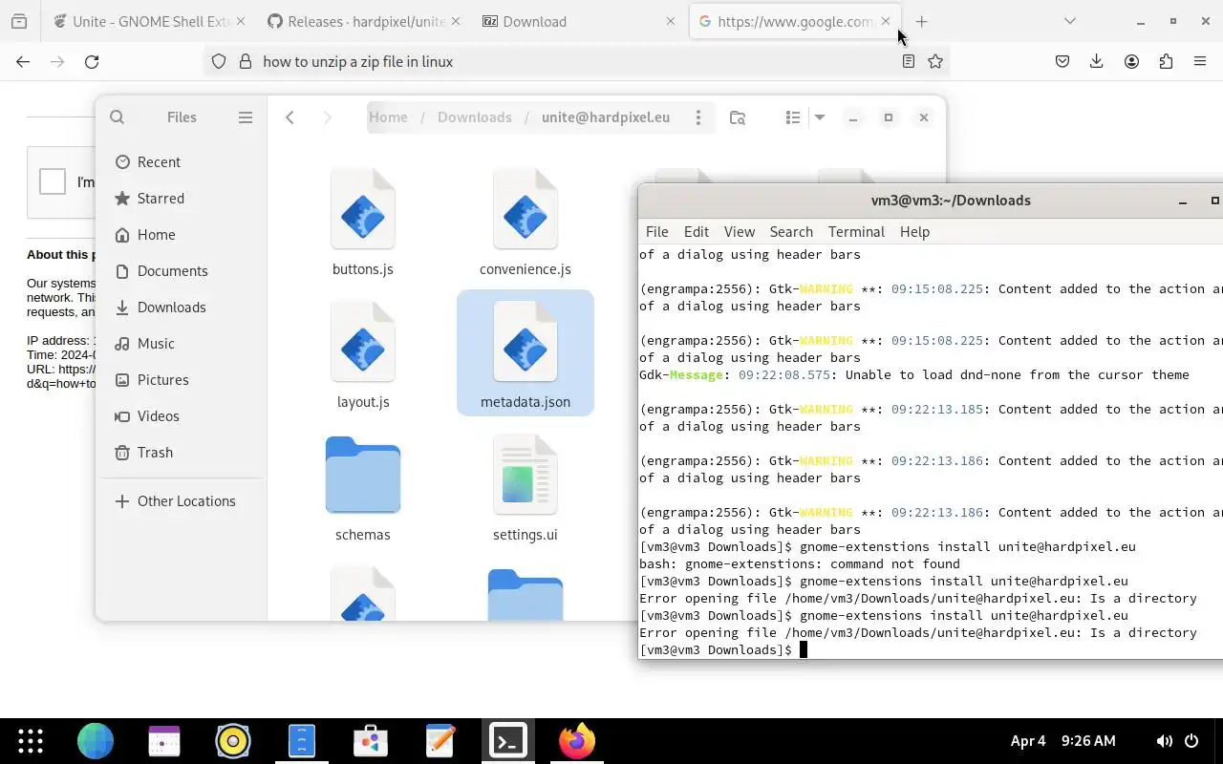Open the volume control in system tray
Viewport: 1223px width, 764px height.
pos(1165,741)
